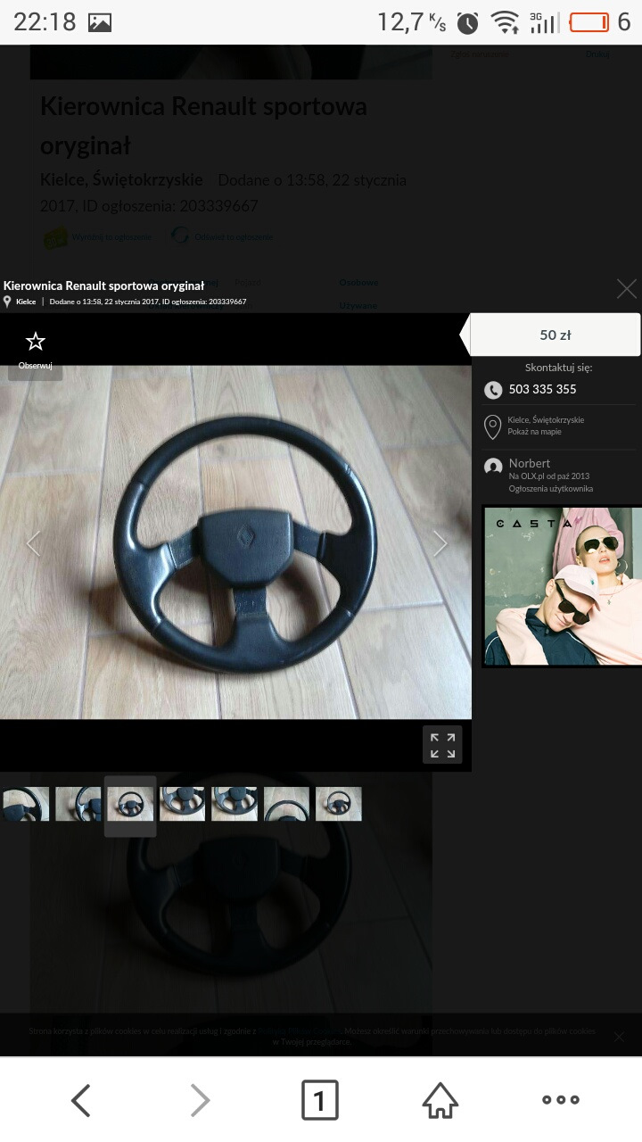Click 'Wyróżnij to ogłoszenie' link
642x1142 pixels.
click(x=111, y=236)
